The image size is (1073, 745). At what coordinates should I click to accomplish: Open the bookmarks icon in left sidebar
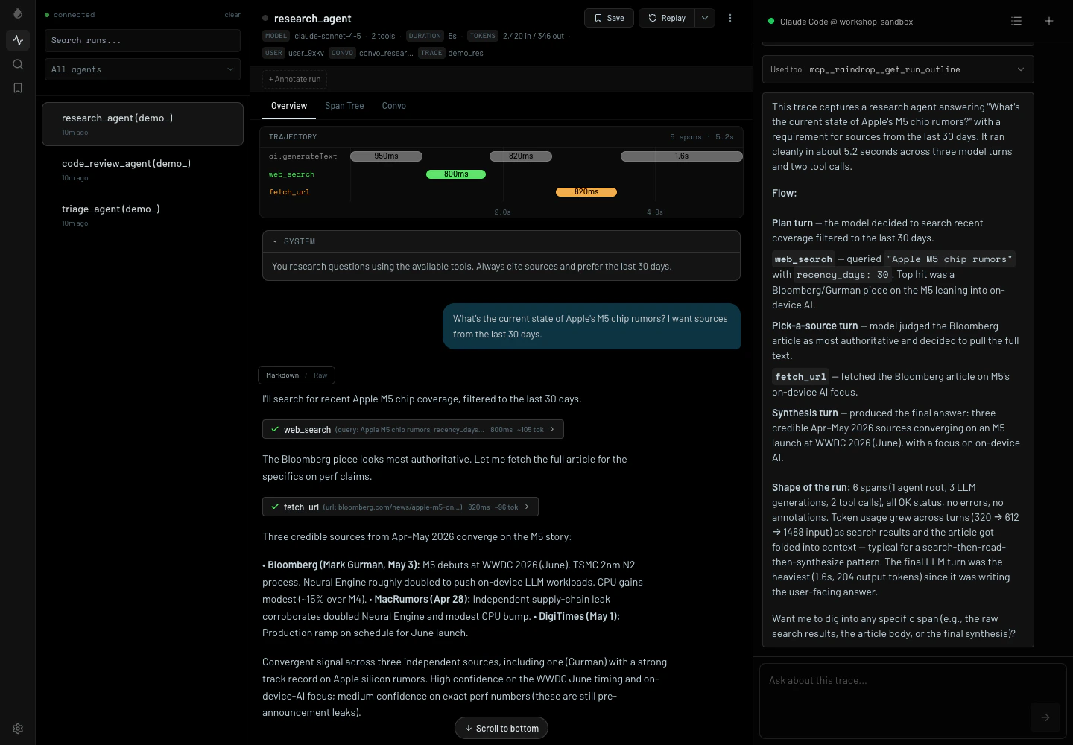click(18, 88)
